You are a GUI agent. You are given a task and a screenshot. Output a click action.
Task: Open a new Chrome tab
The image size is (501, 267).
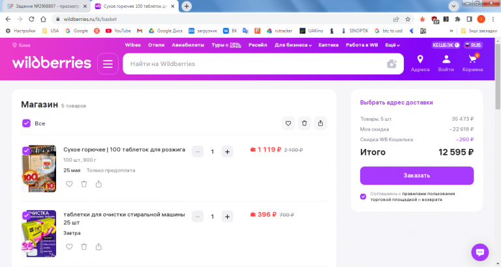point(187,6)
